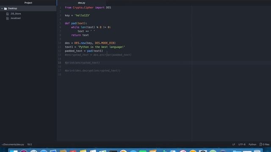Click the Desktop folder icon in tree
The width and height of the screenshot is (271, 152).
tap(6, 8)
